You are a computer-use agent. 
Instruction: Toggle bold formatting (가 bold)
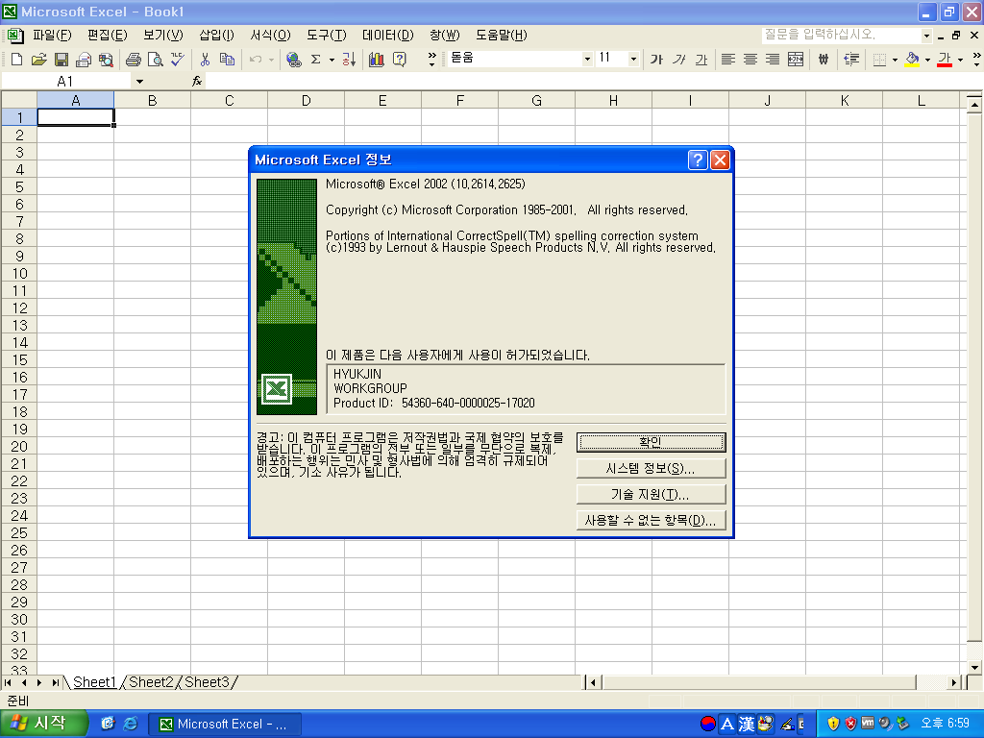656,60
